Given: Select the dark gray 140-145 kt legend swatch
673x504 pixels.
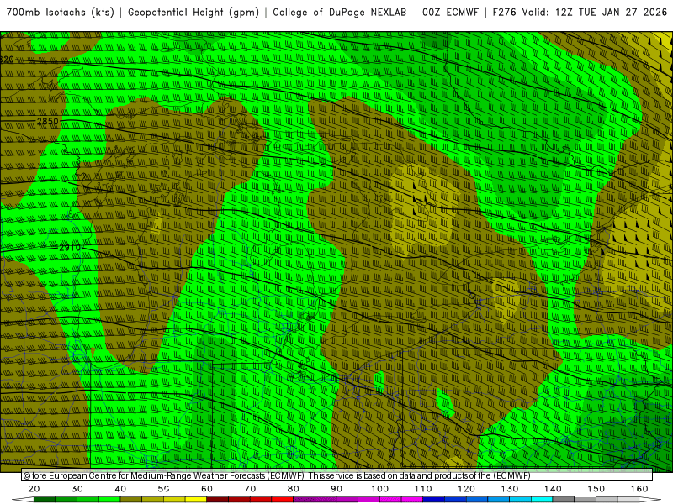Looking at the screenshot, I should [x=564, y=500].
